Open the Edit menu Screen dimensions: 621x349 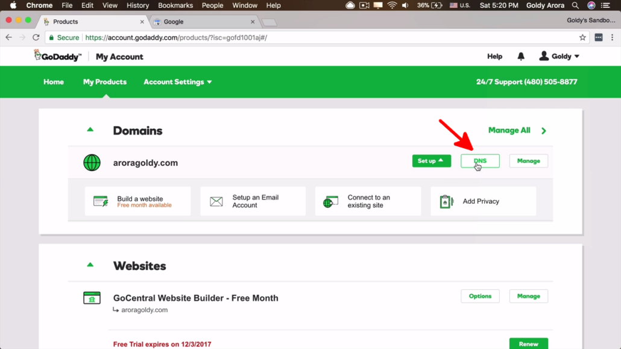tap(87, 5)
